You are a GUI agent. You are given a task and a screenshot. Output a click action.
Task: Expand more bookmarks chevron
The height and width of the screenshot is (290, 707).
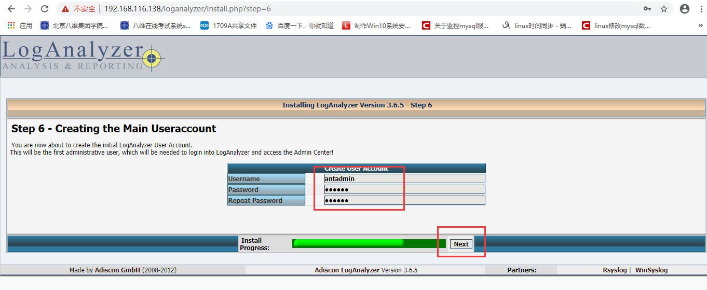[700, 25]
